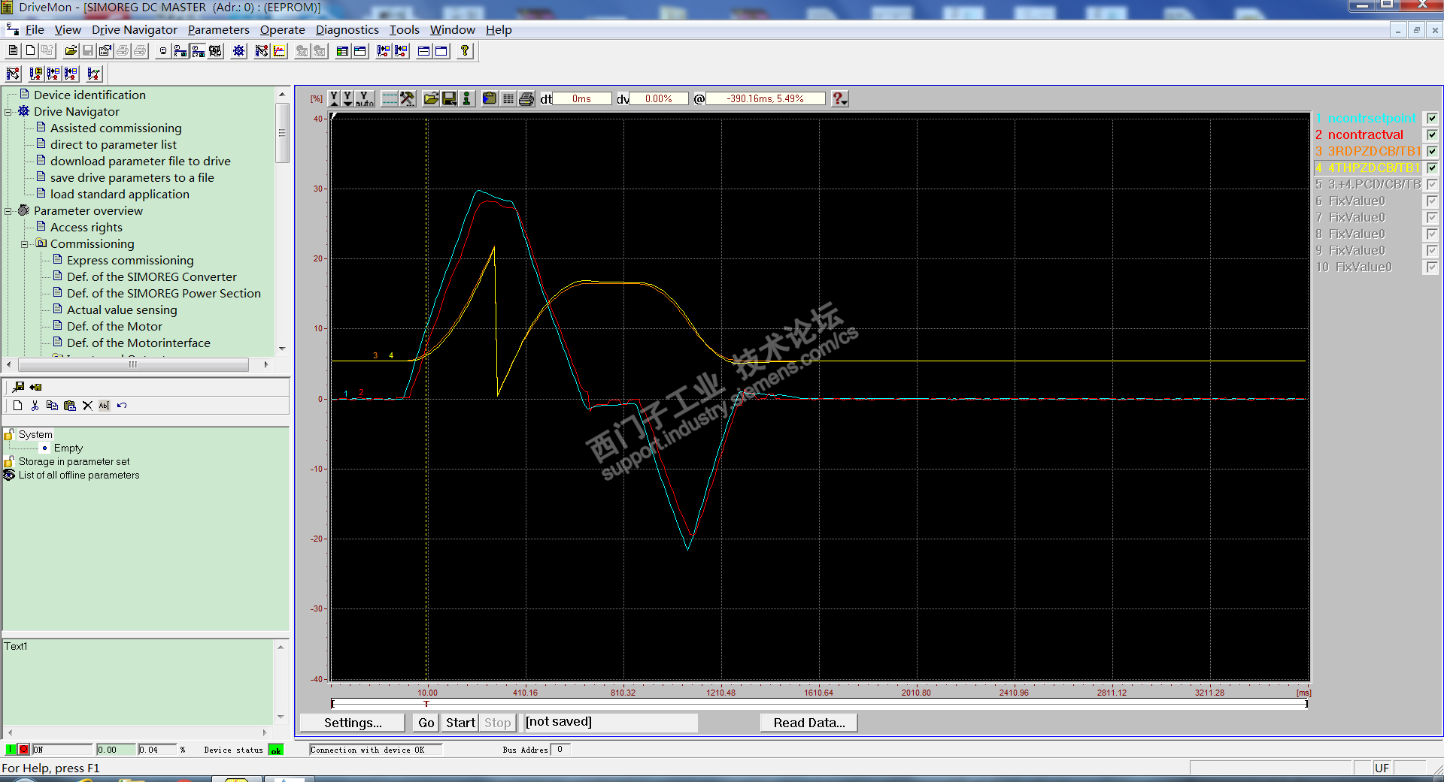Print the trace with the printer icon
The image size is (1444, 782).
pyautogui.click(x=526, y=98)
